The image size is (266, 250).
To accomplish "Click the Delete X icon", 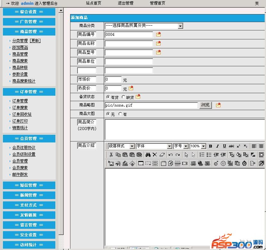I will [155, 155].
